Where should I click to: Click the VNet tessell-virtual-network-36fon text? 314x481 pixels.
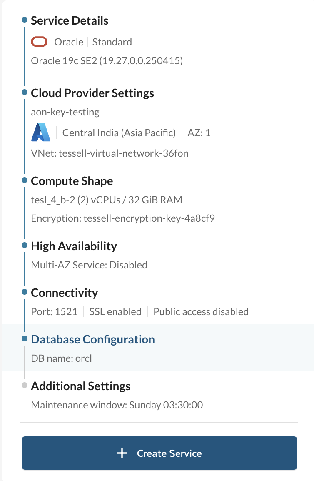(x=110, y=153)
